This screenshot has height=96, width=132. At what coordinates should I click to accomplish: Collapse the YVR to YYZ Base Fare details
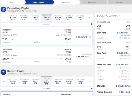pos(129,33)
